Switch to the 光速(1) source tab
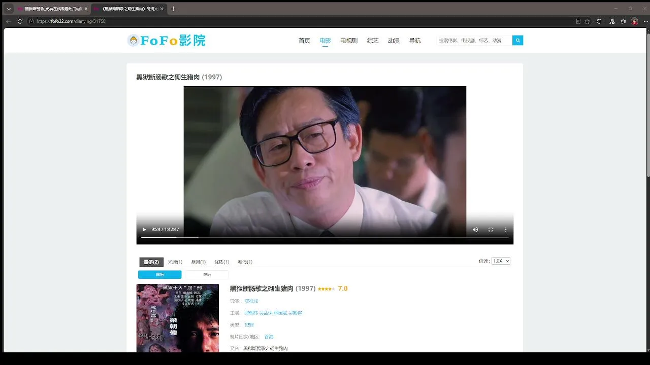 click(175, 262)
